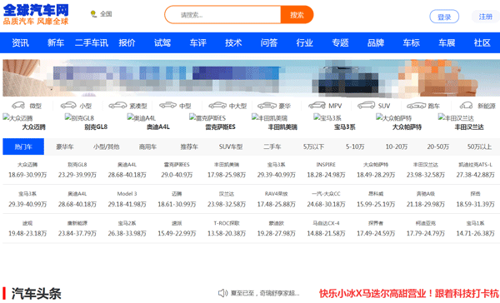500x303 pixels.
Task: Open the 技术 navigation item
Action: (233, 42)
